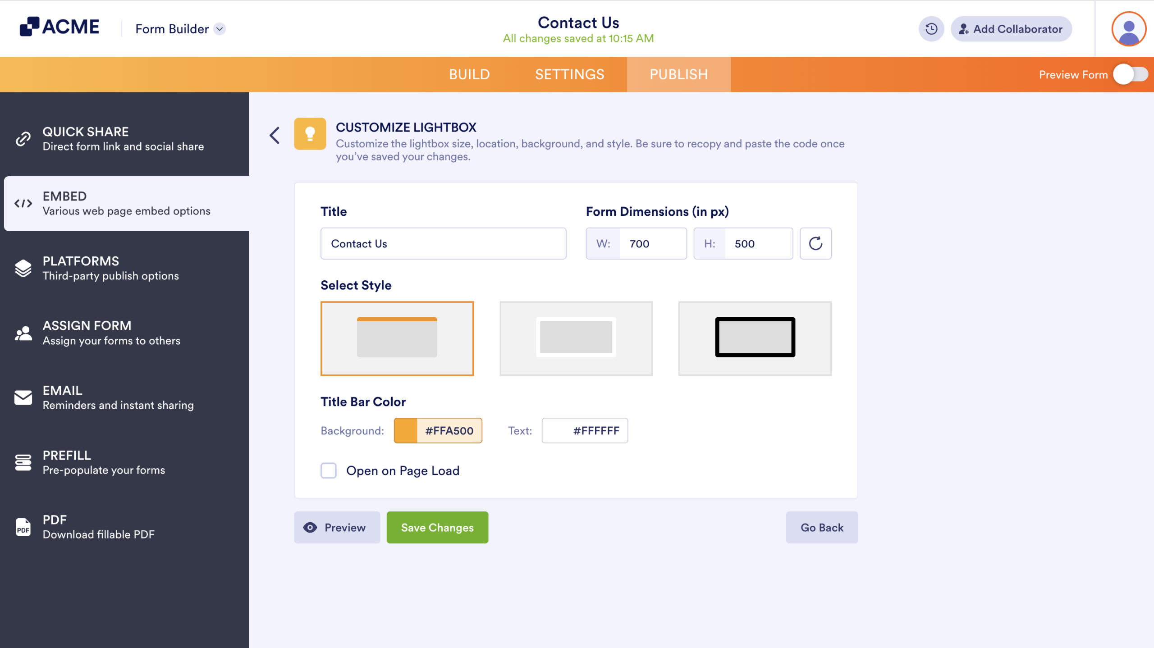Collapse Customize Lightbox with the back chevron
1154x648 pixels.
point(274,135)
